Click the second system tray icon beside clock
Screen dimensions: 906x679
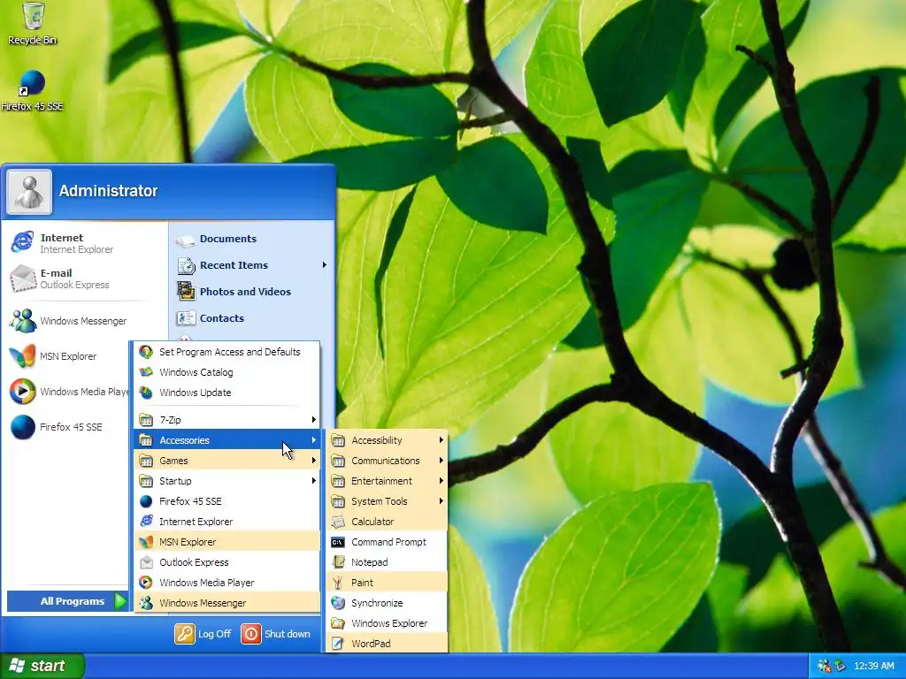840,666
